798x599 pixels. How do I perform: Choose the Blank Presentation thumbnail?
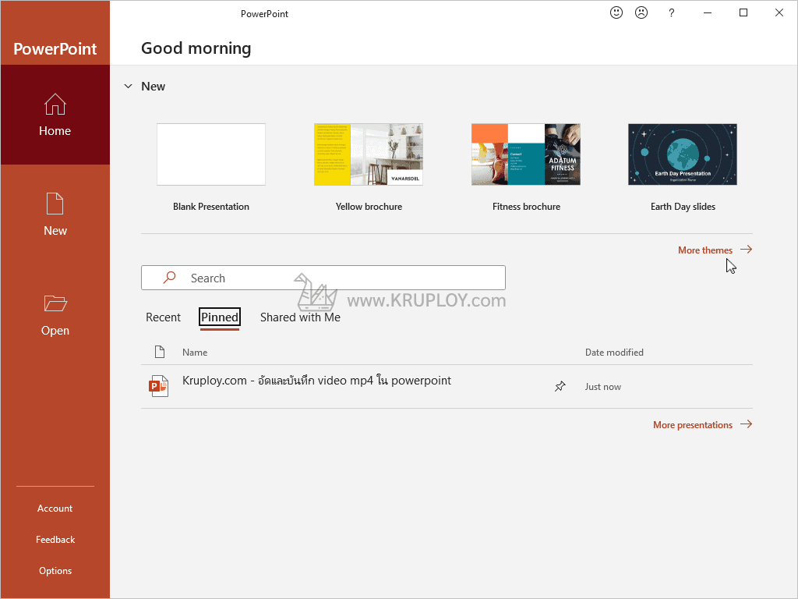point(211,154)
